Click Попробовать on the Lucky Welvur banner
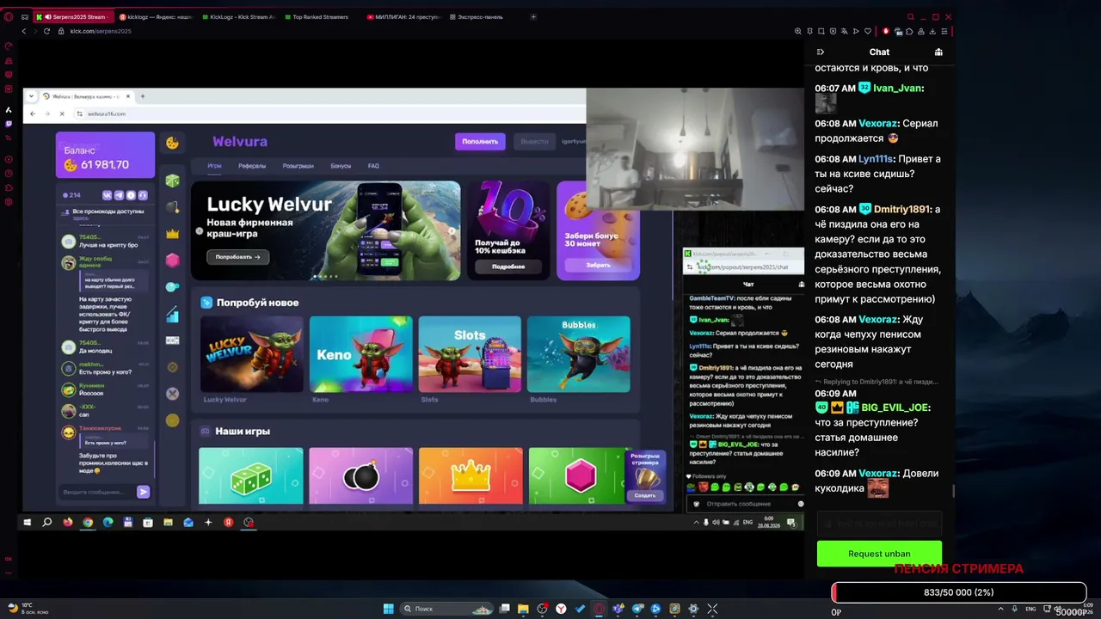1101x619 pixels. [x=237, y=257]
